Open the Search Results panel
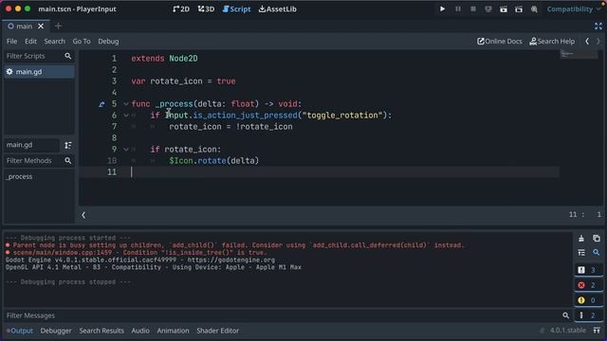607x341 pixels. [x=101, y=331]
